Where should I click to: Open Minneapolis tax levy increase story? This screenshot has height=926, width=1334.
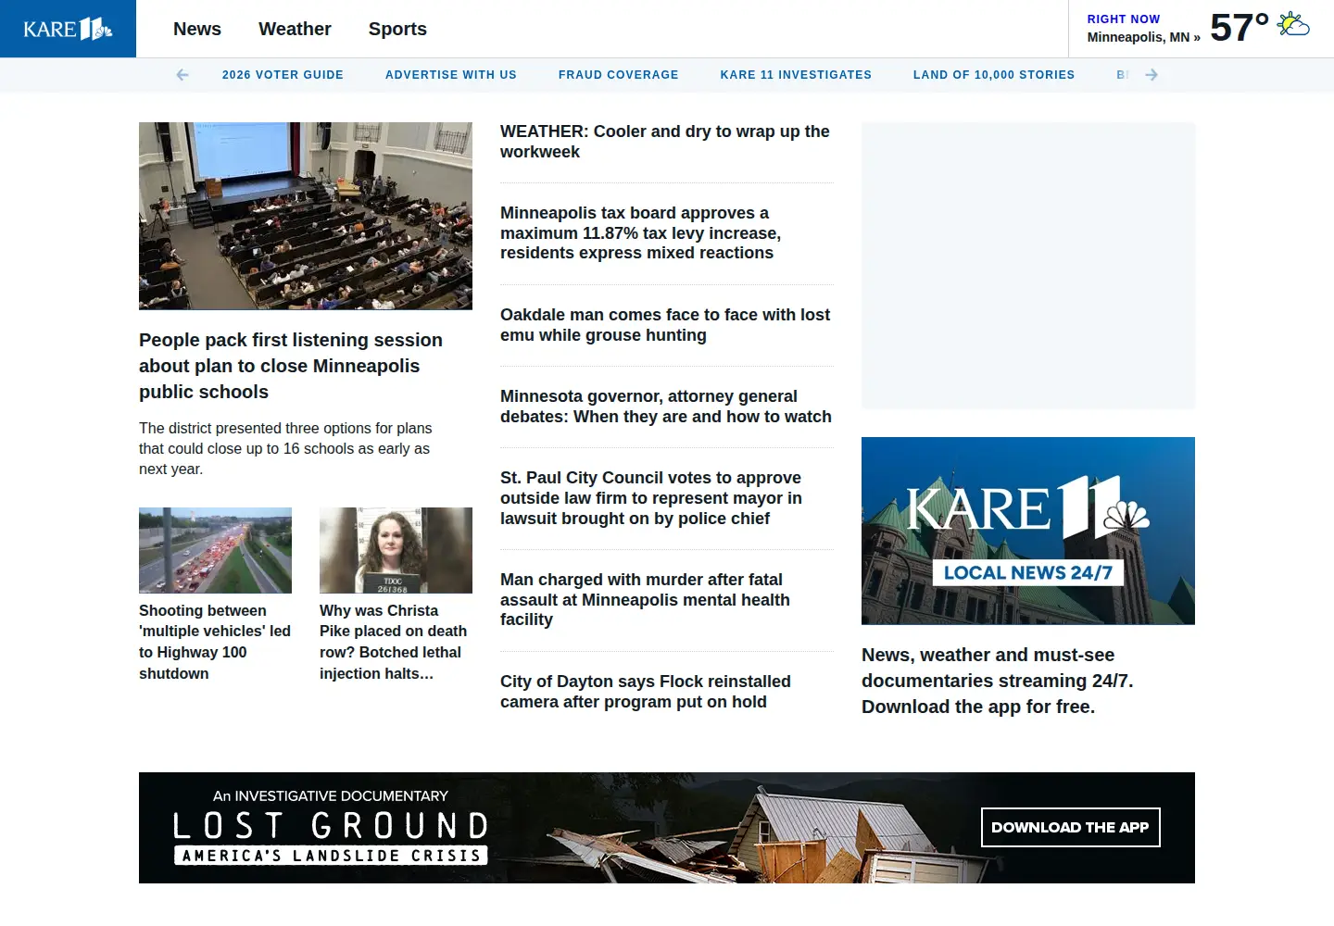click(x=641, y=232)
